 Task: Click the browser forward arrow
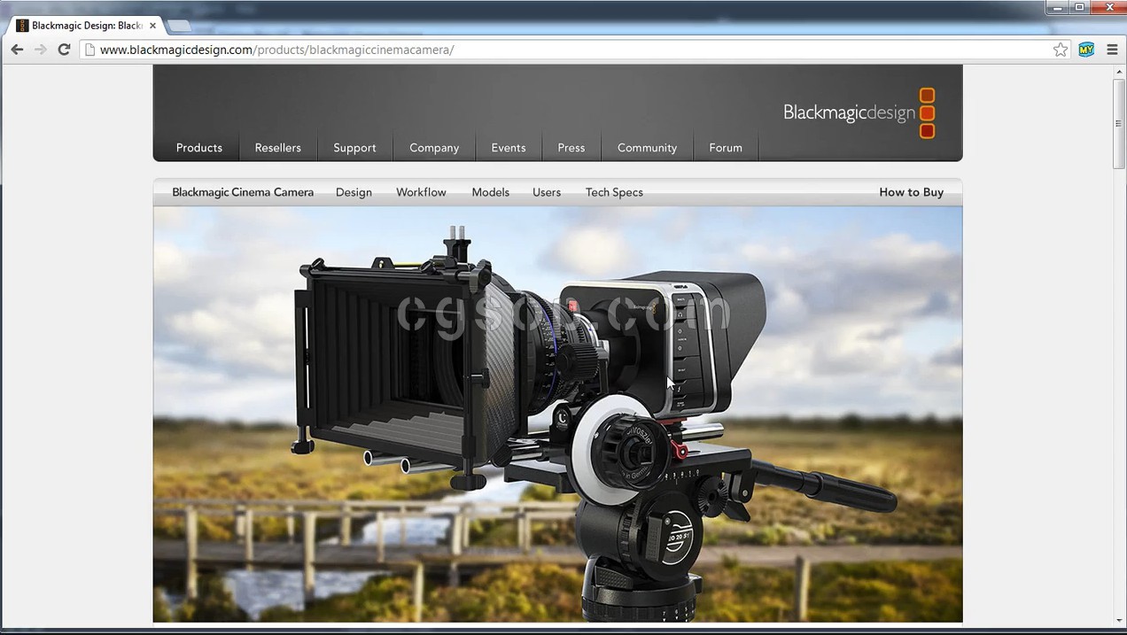coord(40,50)
